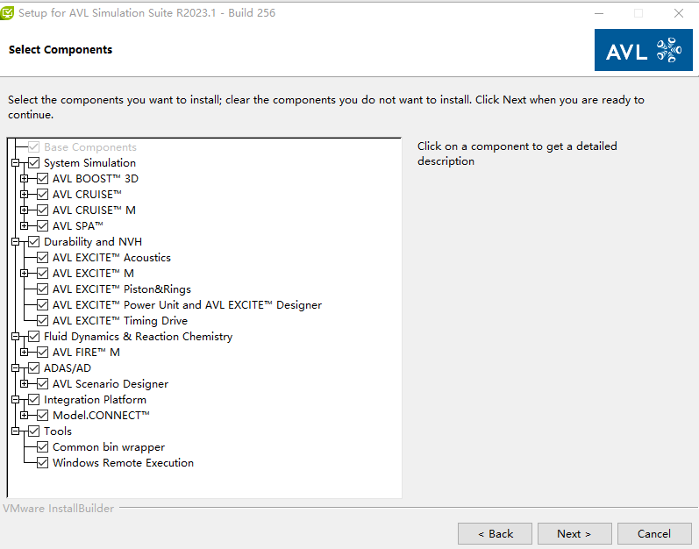
Task: Collapse the Tools group
Action: 15,431
